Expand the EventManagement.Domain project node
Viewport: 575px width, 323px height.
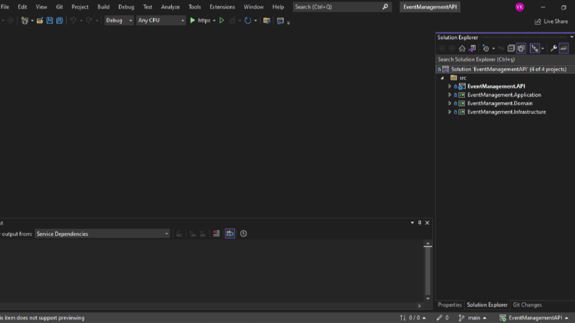tap(450, 104)
